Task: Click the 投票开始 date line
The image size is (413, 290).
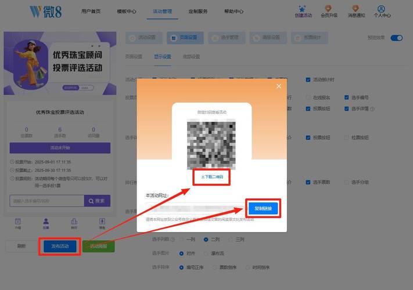Action: [x=41, y=162]
